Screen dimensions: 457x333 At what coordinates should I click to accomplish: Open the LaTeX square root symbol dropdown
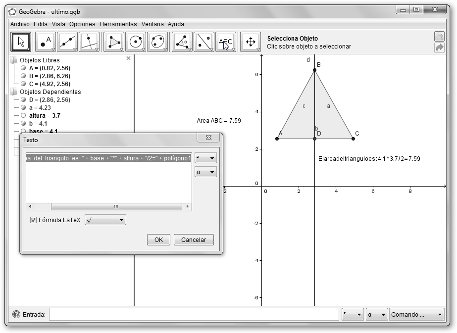click(105, 220)
